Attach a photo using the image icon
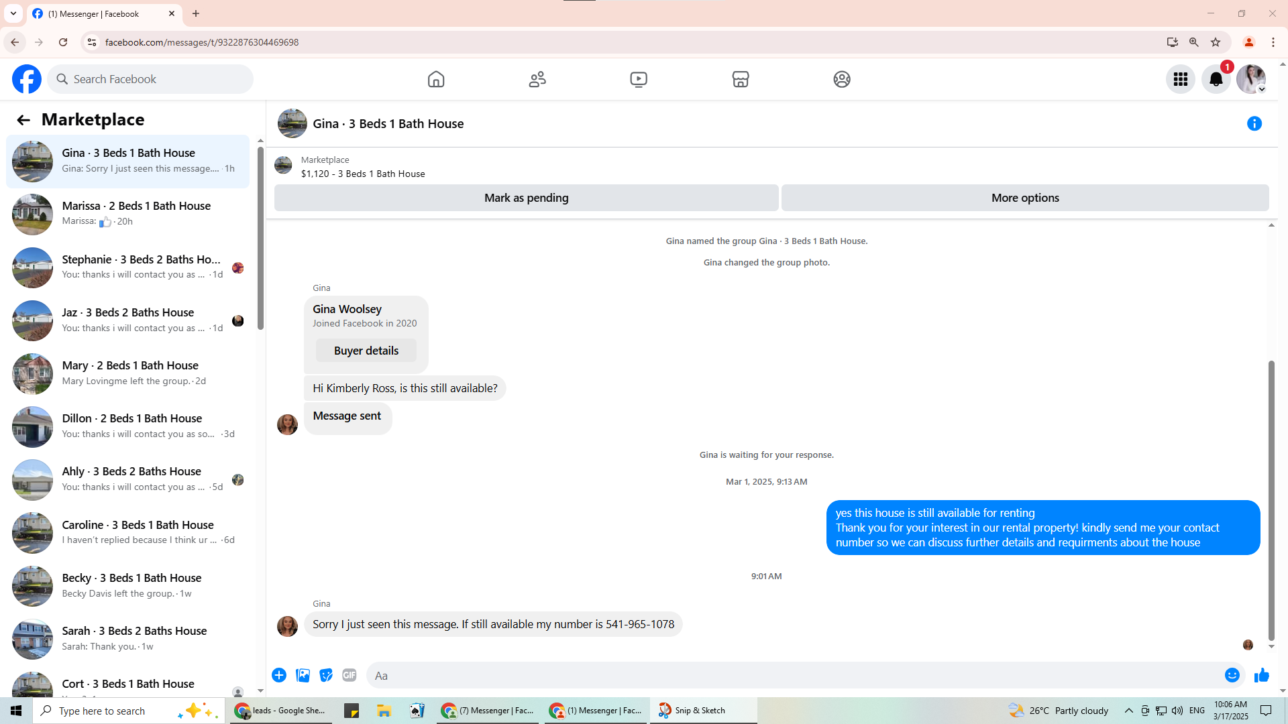The image size is (1288, 724). (303, 675)
